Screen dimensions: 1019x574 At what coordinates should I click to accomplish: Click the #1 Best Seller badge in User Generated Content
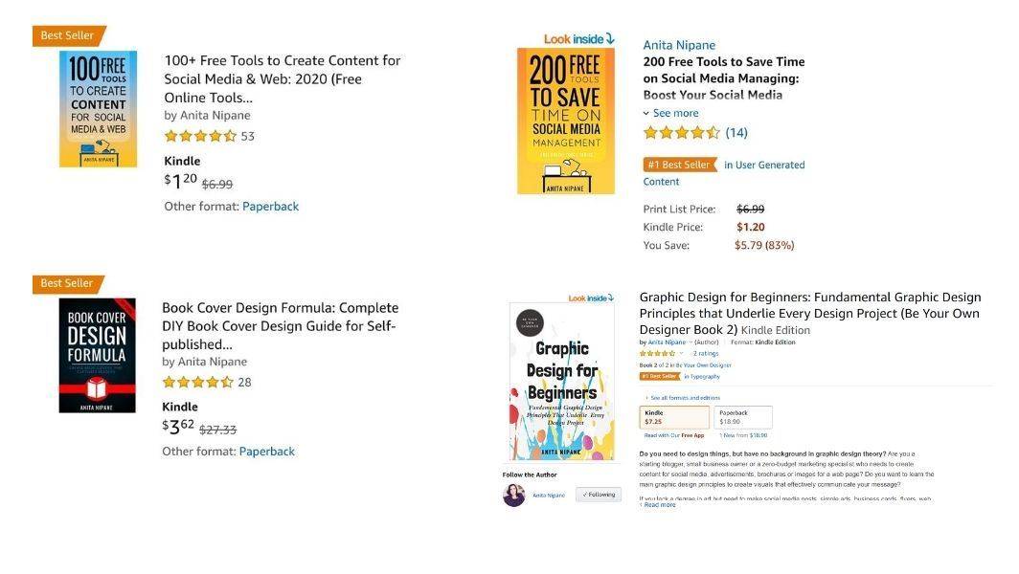coord(679,165)
